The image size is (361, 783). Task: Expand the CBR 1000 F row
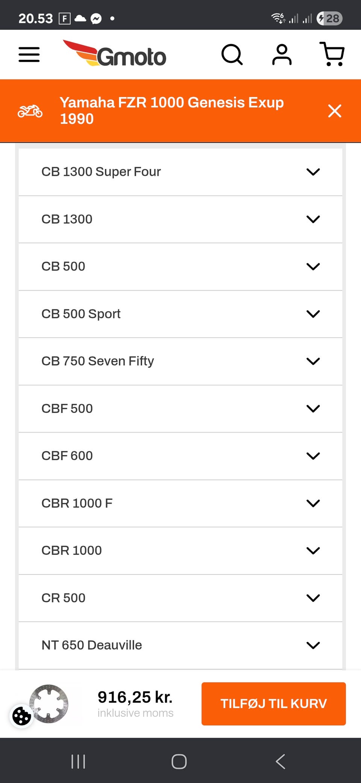pyautogui.click(x=180, y=503)
